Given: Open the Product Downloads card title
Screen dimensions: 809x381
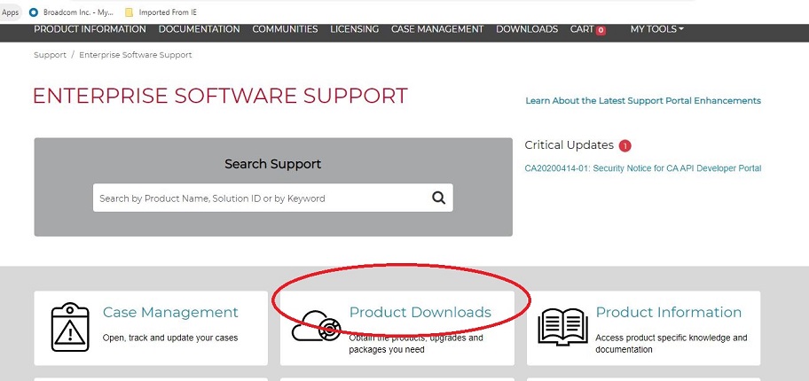Looking at the screenshot, I should (x=420, y=312).
